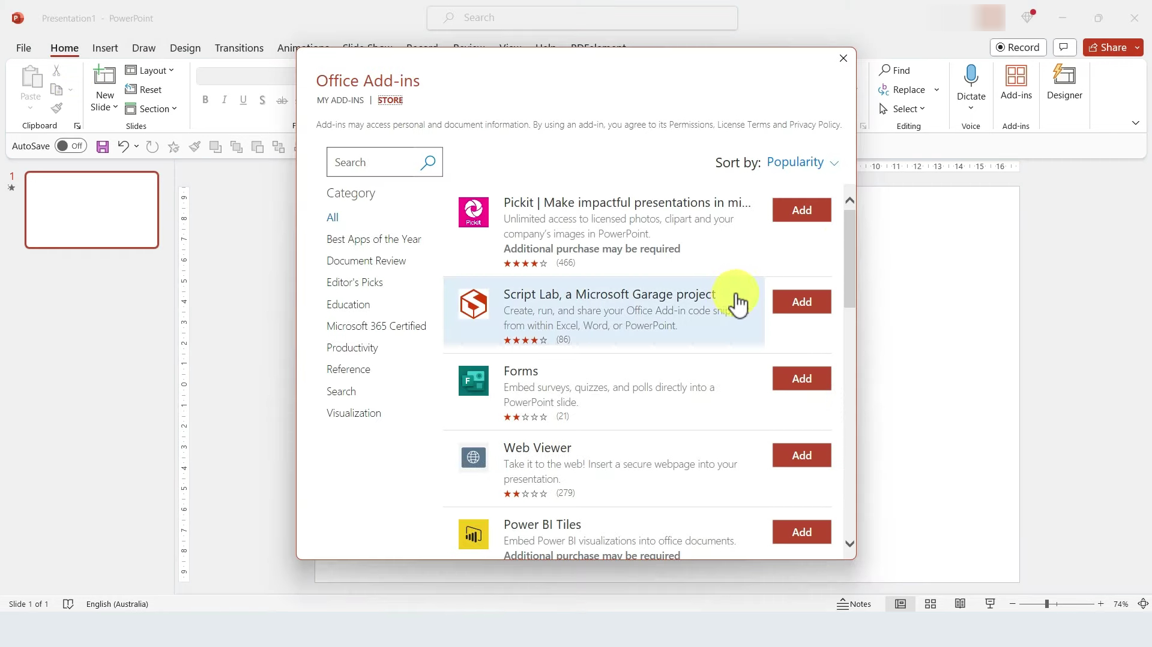Image resolution: width=1152 pixels, height=647 pixels.
Task: Click the zoom in plus button
Action: (x=1100, y=604)
